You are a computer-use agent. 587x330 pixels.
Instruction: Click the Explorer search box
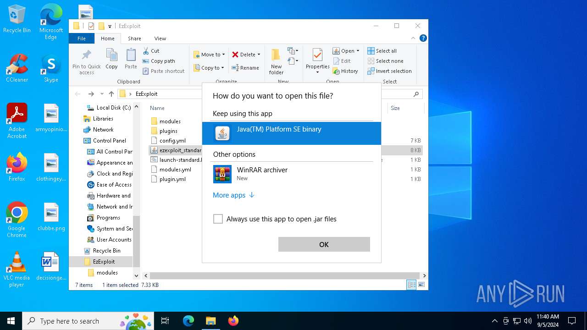pos(402,94)
